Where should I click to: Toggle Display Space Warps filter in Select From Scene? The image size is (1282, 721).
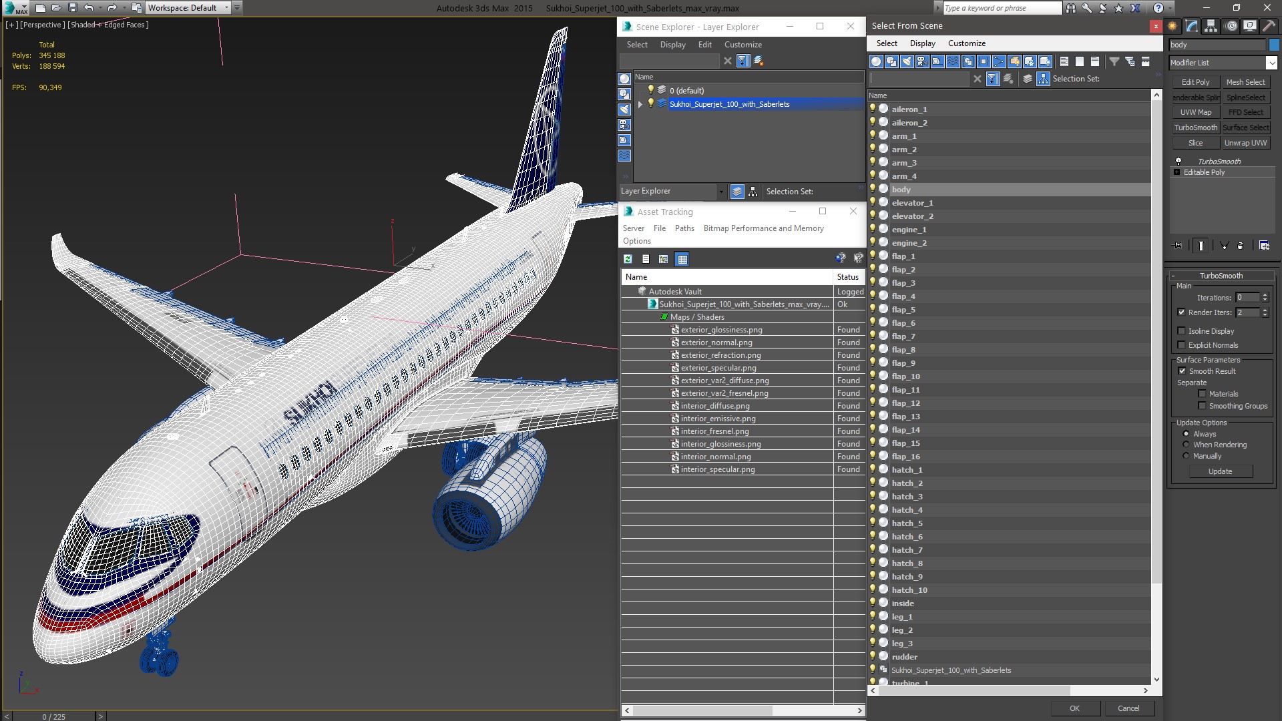click(x=953, y=61)
